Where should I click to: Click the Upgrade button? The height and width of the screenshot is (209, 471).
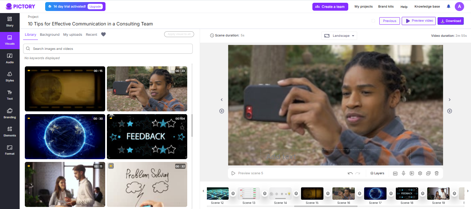95,7
